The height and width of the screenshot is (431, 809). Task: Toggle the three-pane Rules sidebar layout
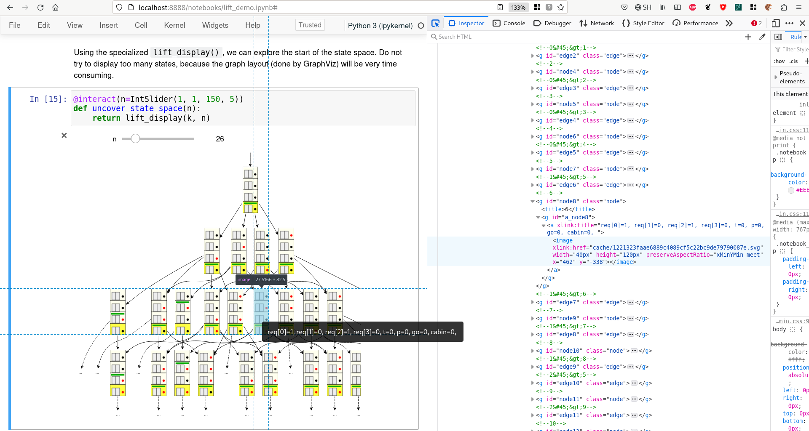pyautogui.click(x=778, y=37)
